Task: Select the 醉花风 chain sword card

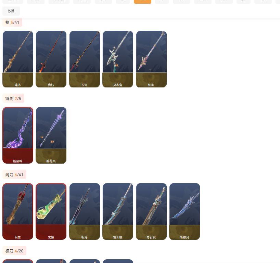Action: pyautogui.click(x=51, y=135)
